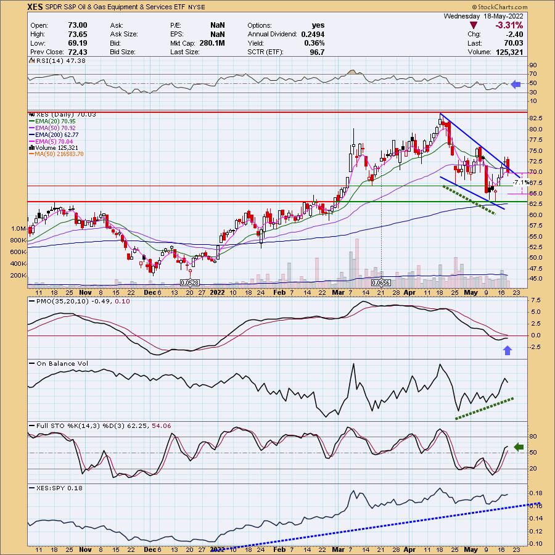This screenshot has height=555, width=555.
Task: Click the 0.0656 value box near Mar 21
Action: click(x=381, y=283)
